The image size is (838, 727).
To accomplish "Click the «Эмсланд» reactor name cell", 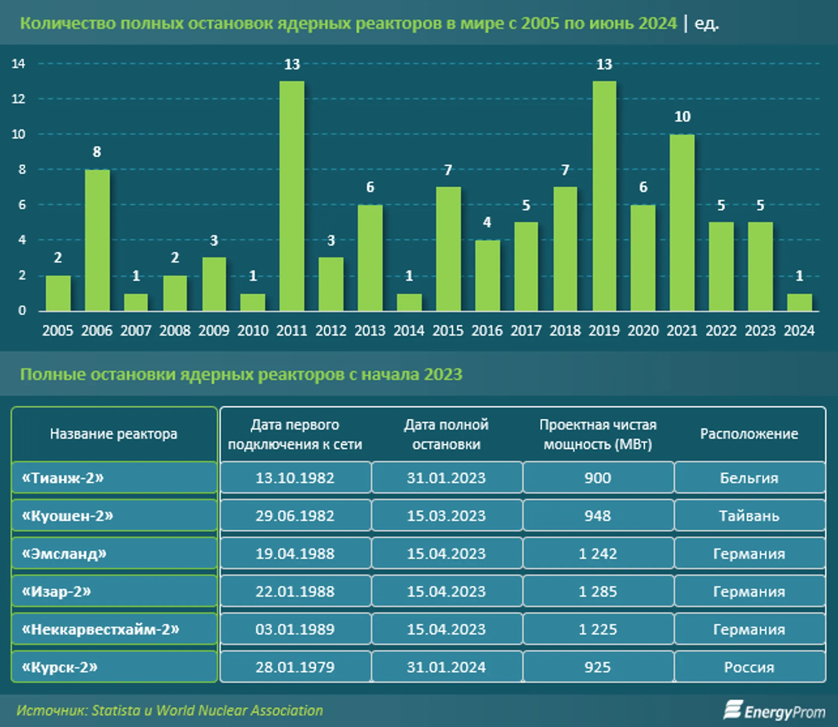I will (114, 553).
